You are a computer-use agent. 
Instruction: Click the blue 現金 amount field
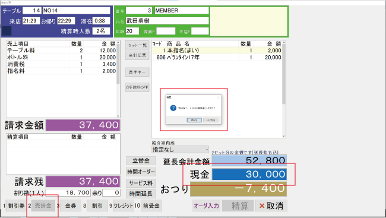pyautogui.click(x=249, y=174)
